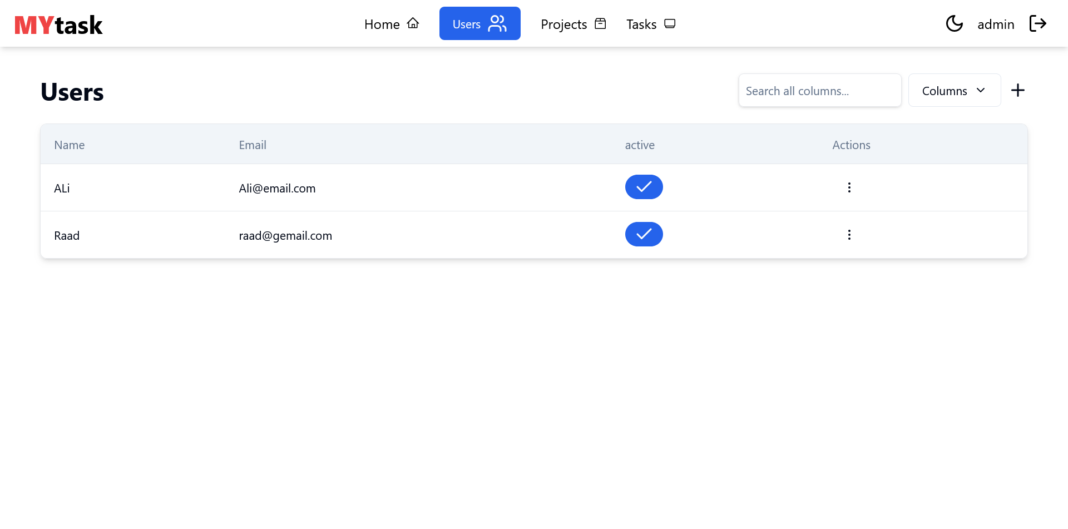Toggle the active switch for ALi
The height and width of the screenshot is (529, 1068).
[x=644, y=187]
